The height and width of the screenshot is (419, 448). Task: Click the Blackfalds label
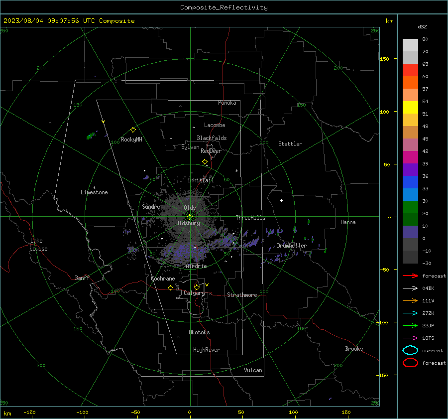(x=212, y=138)
